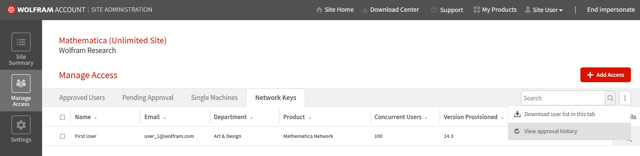Select all rows with header checkbox
This screenshot has width=640, height=156.
click(62, 117)
